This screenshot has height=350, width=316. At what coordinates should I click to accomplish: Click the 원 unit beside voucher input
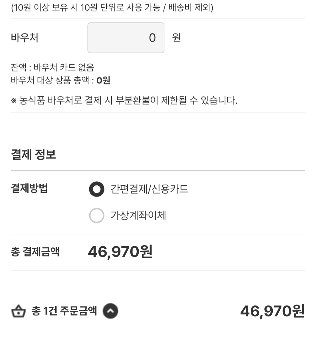(176, 38)
